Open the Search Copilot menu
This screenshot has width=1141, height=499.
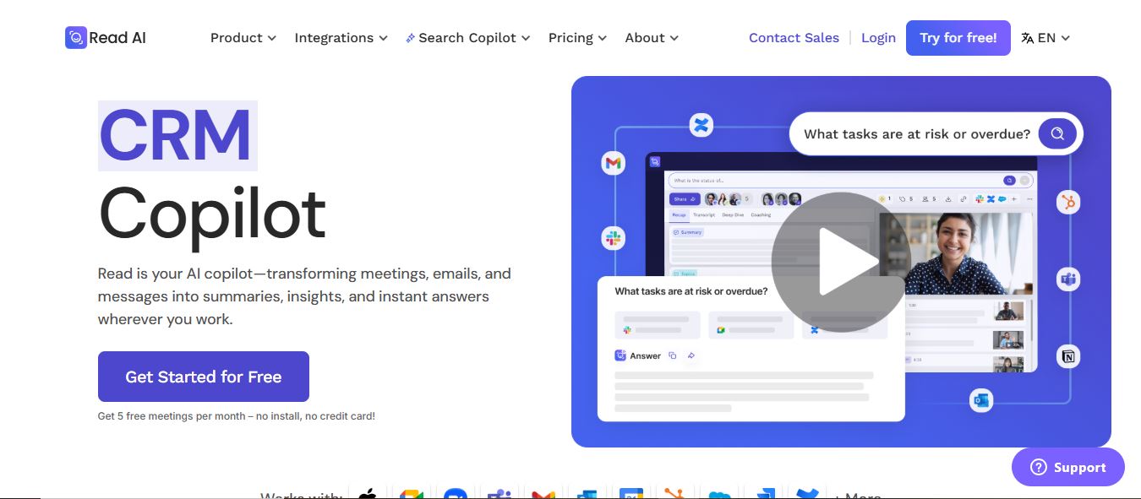tap(467, 38)
